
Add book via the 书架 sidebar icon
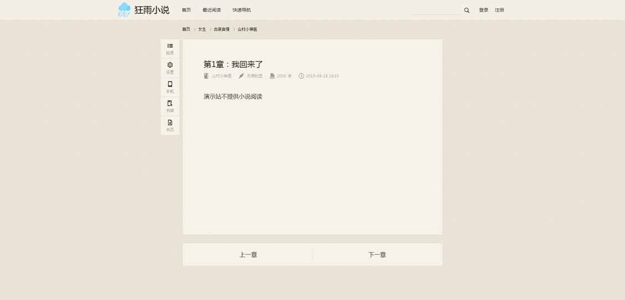coord(170,106)
